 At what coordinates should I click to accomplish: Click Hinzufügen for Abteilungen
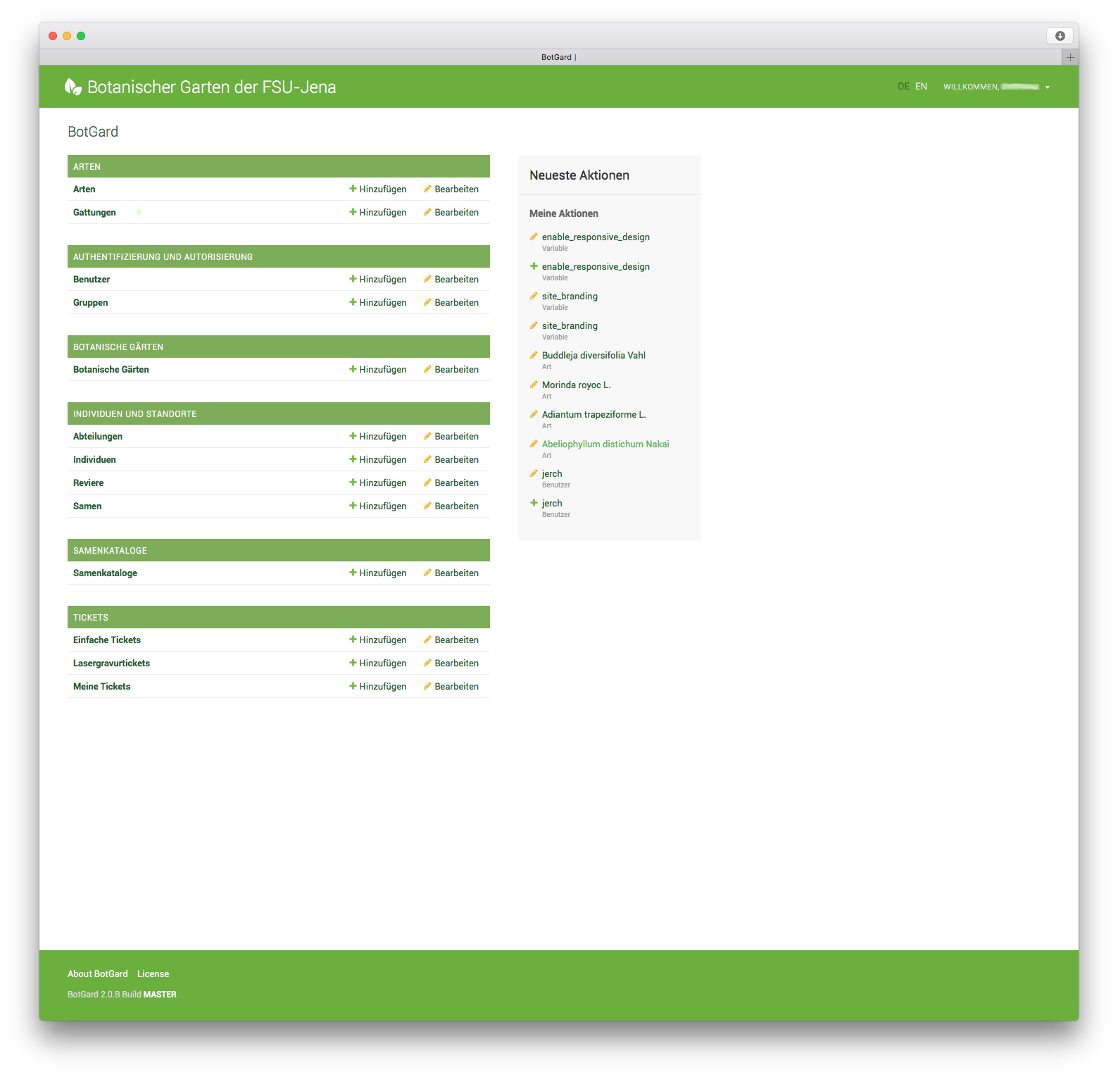click(378, 436)
